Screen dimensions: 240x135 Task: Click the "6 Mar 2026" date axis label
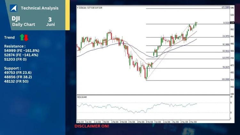tap(132, 122)
